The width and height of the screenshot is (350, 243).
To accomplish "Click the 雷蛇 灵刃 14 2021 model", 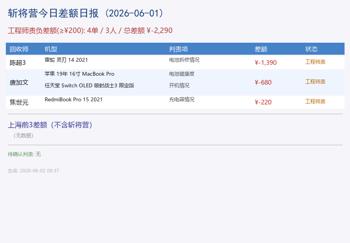I will 66,60.
